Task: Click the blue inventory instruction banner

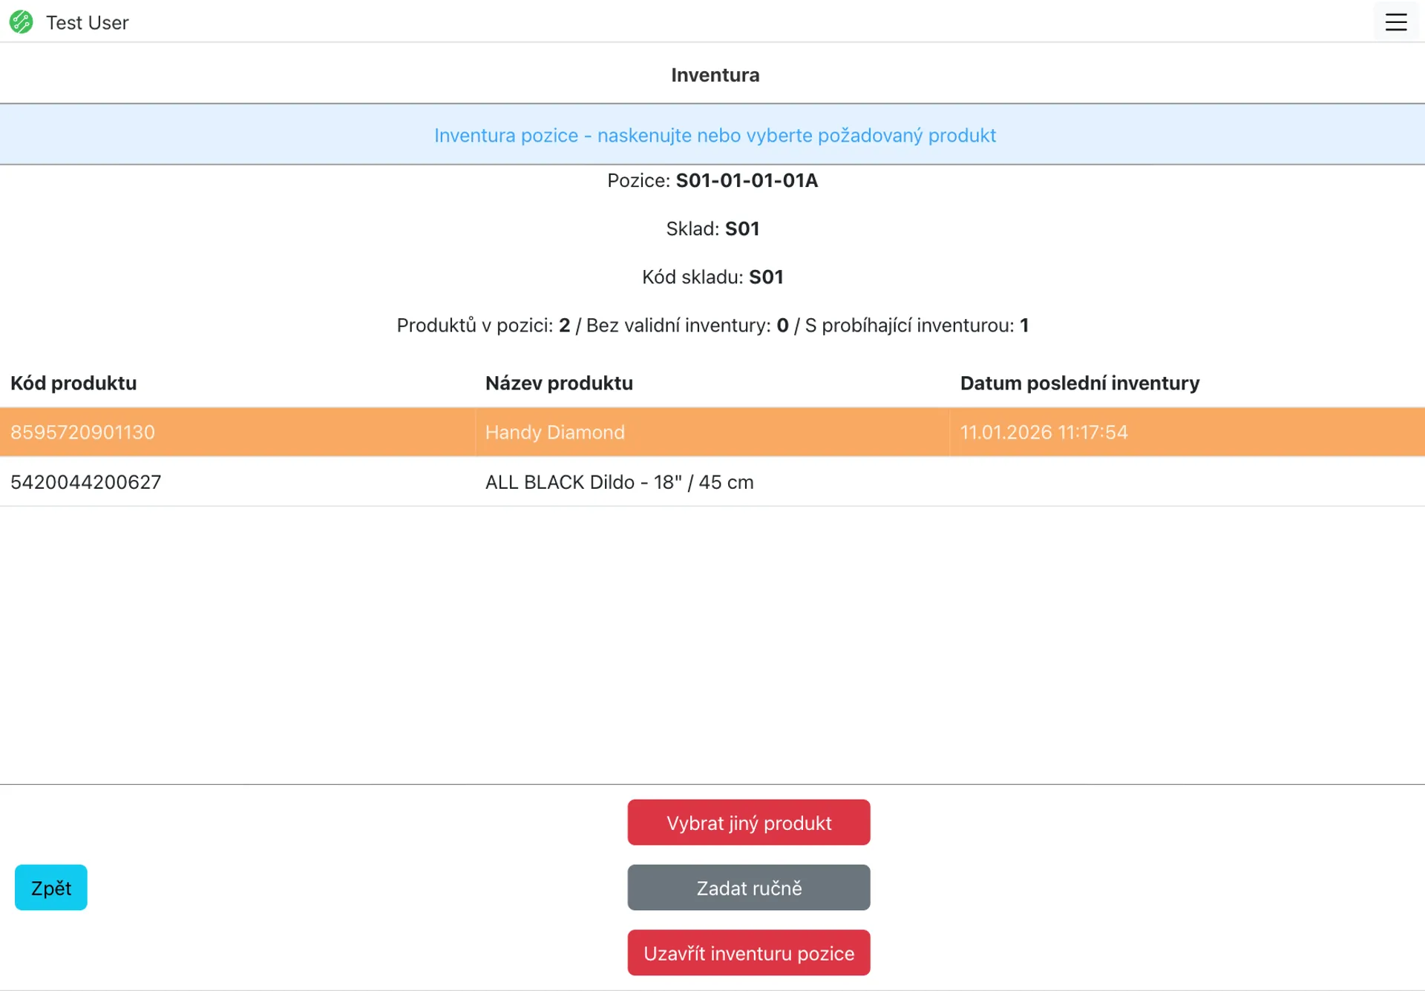Action: pyautogui.click(x=714, y=136)
